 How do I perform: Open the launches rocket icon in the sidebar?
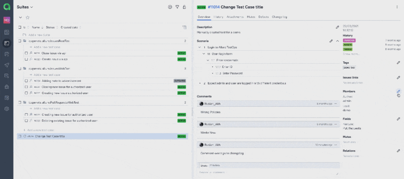pos(7,65)
